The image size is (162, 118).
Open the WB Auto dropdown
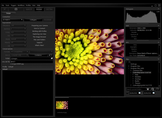[18, 46]
